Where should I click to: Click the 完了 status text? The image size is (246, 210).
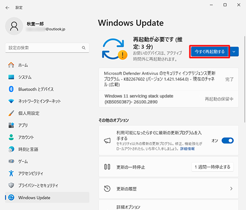pos(229,79)
